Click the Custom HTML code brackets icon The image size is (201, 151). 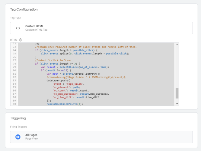pyautogui.click(x=18, y=28)
